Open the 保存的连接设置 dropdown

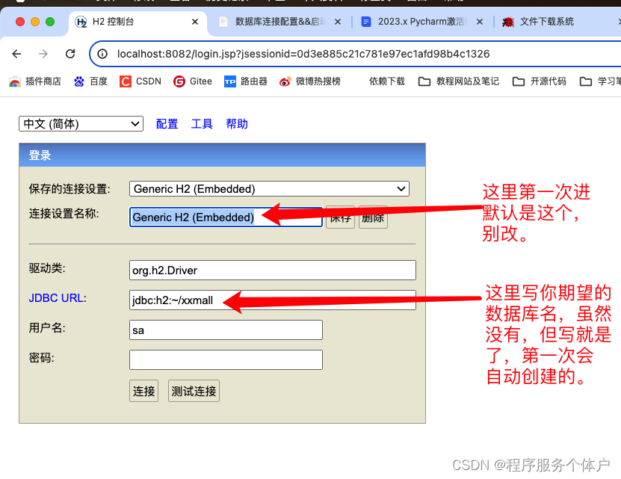coord(269,188)
